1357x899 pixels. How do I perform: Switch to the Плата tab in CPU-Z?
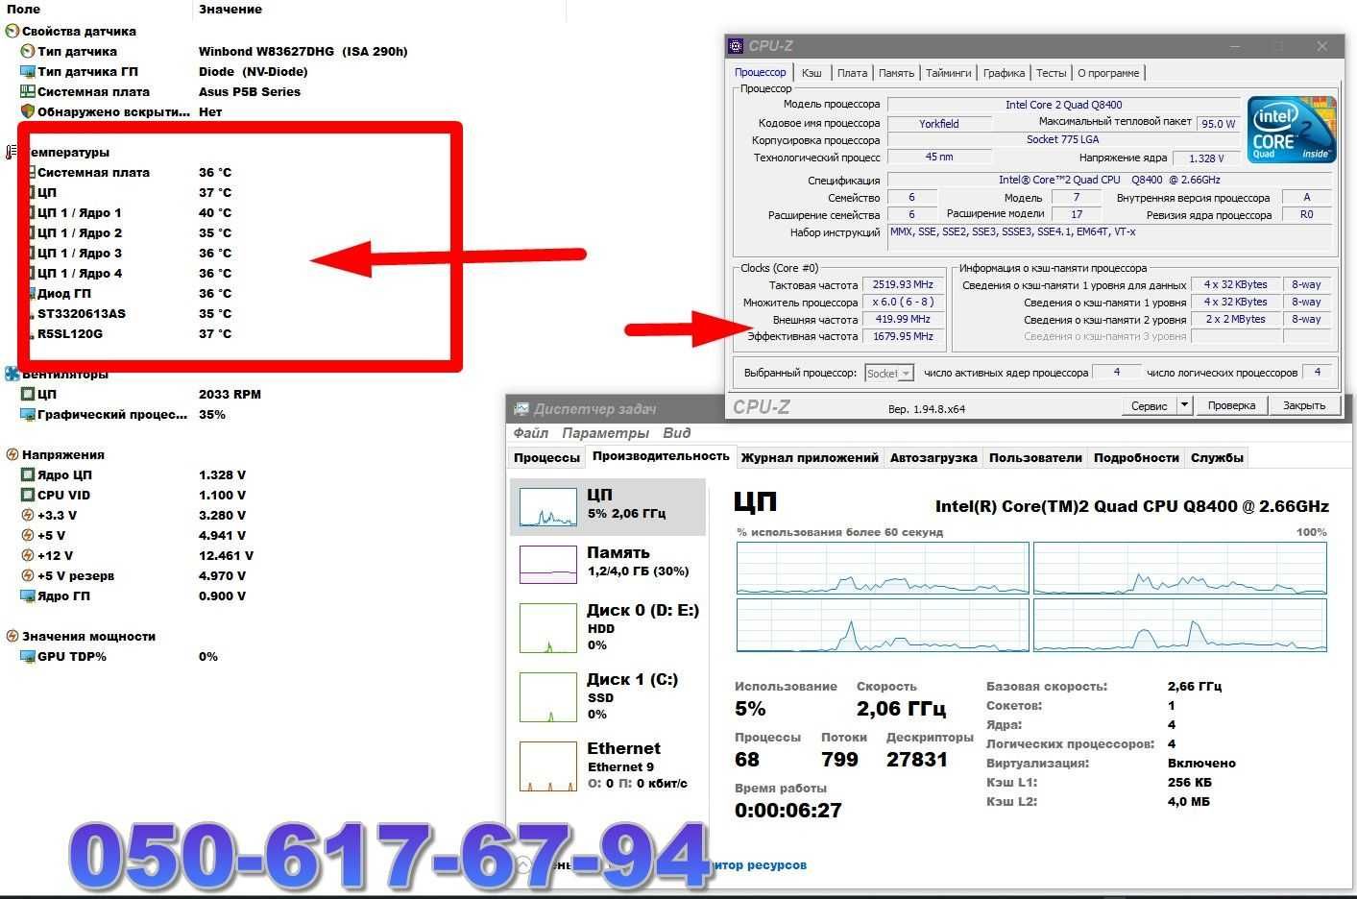coord(852,73)
